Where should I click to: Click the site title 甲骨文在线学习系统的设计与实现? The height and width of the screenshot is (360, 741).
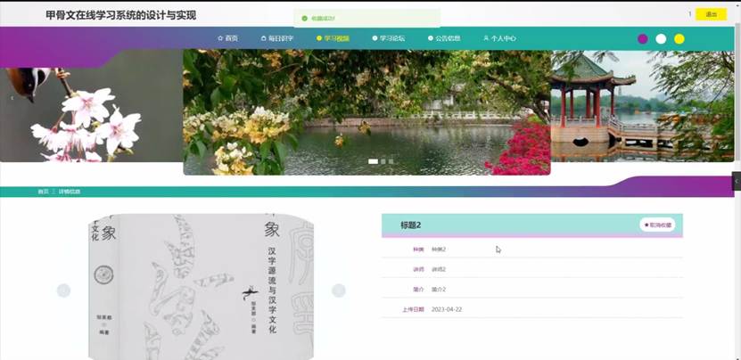pyautogui.click(x=121, y=15)
